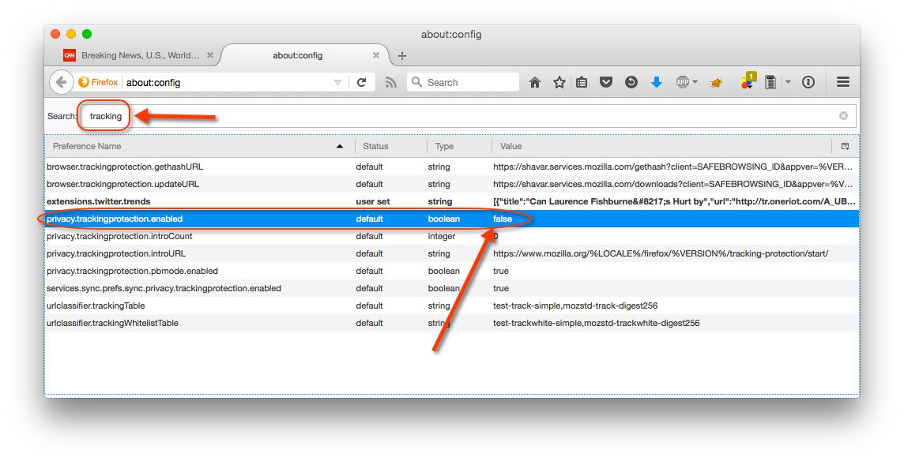Click 'integer' type of introCount row
Screen dimensions: 904x461
[x=442, y=236]
